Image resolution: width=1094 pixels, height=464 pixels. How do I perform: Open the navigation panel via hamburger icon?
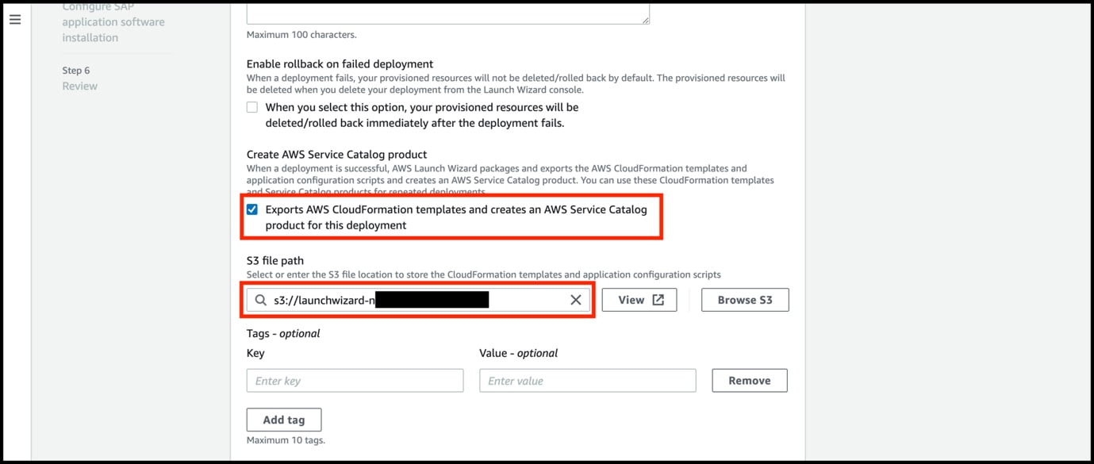click(15, 19)
